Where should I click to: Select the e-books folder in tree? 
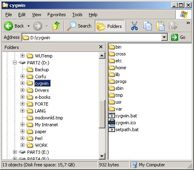[38, 97]
